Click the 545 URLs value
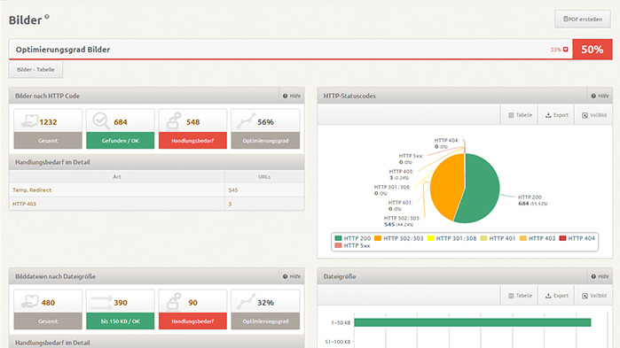 pos(233,189)
